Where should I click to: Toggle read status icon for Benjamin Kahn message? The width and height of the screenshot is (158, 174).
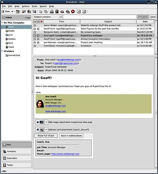click(x=35, y=32)
